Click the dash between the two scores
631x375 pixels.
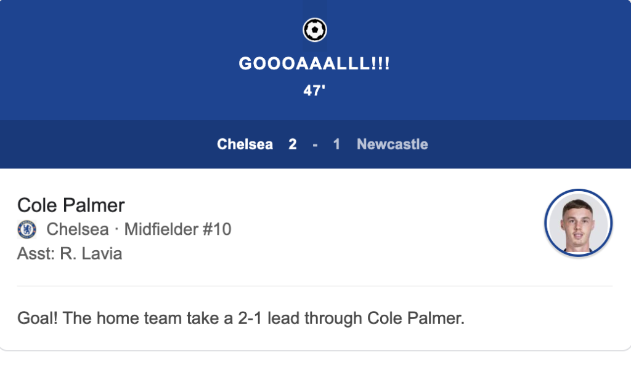[315, 144]
